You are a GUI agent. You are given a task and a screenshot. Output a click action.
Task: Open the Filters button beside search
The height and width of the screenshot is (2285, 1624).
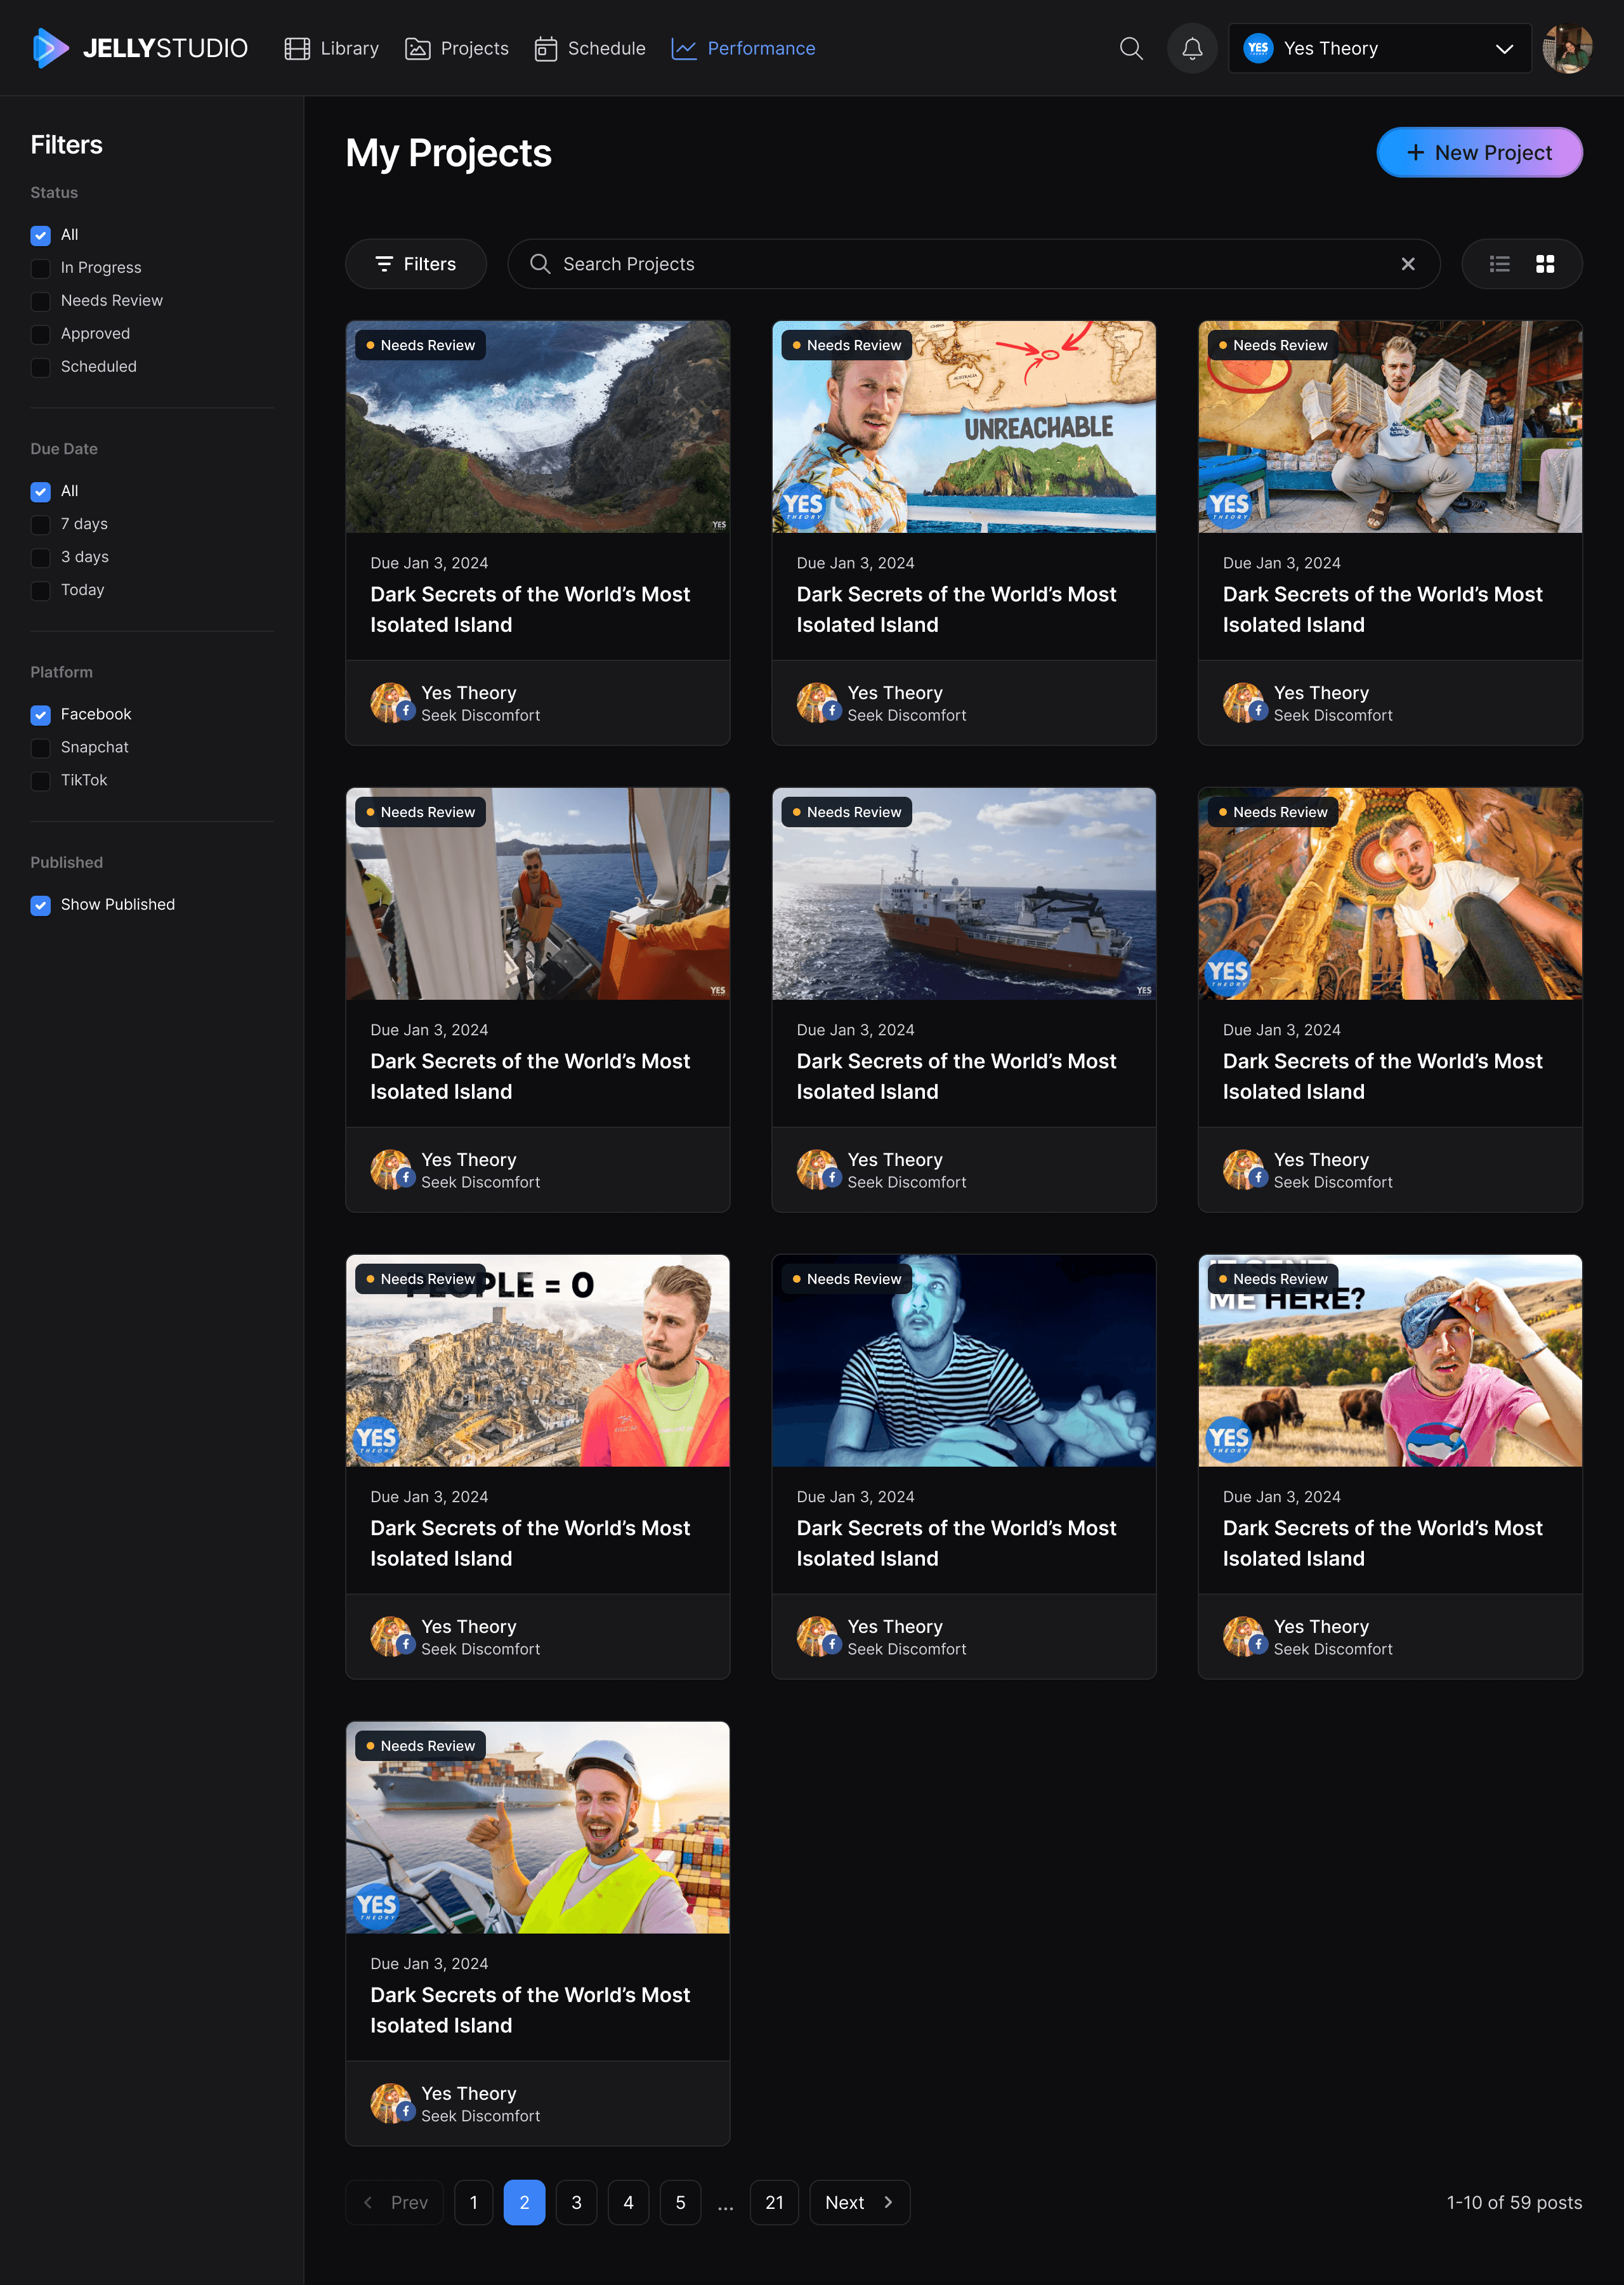pyautogui.click(x=416, y=264)
